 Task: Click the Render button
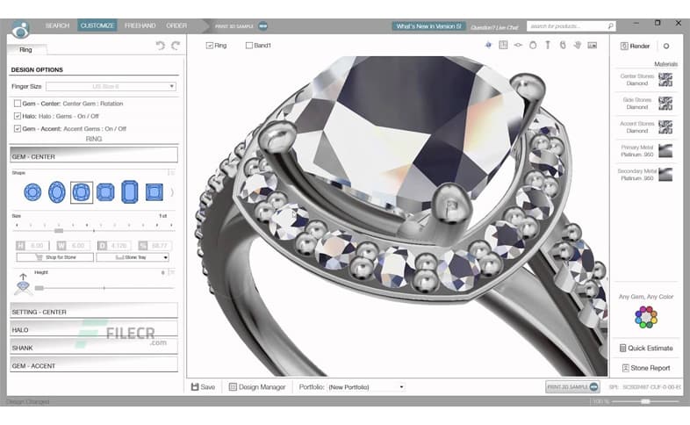click(x=635, y=46)
